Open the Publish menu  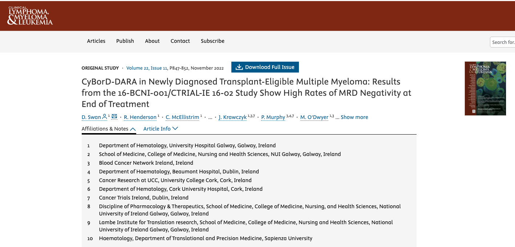pyautogui.click(x=125, y=41)
